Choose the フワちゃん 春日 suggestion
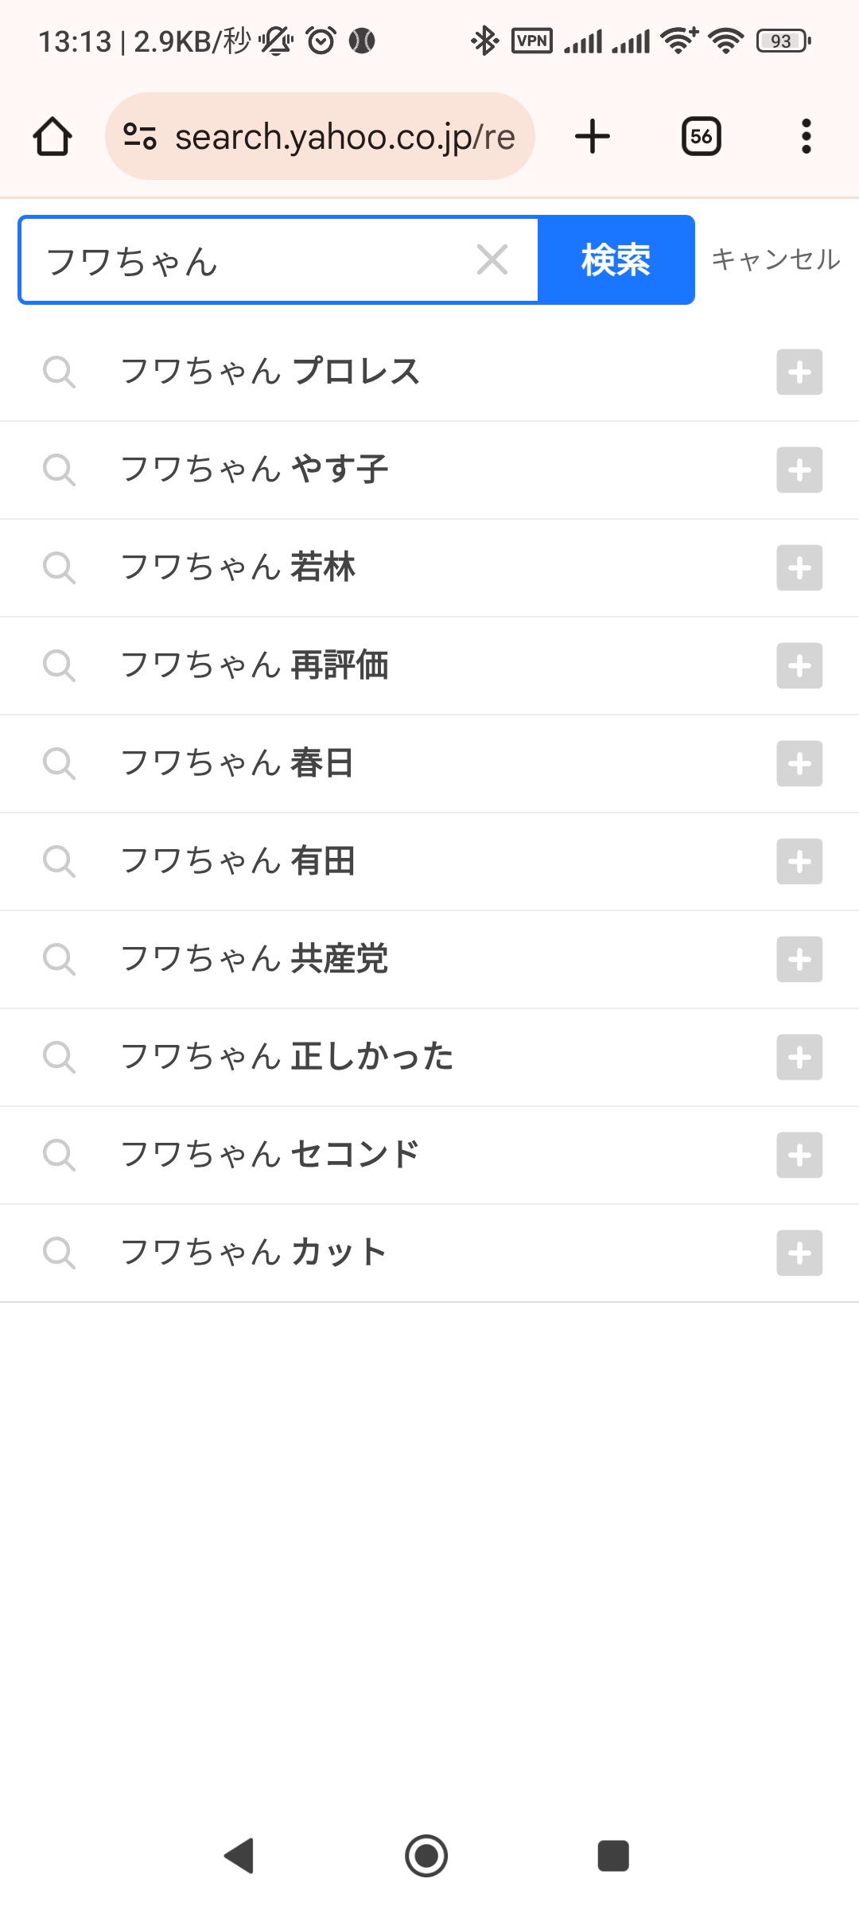 coord(237,763)
